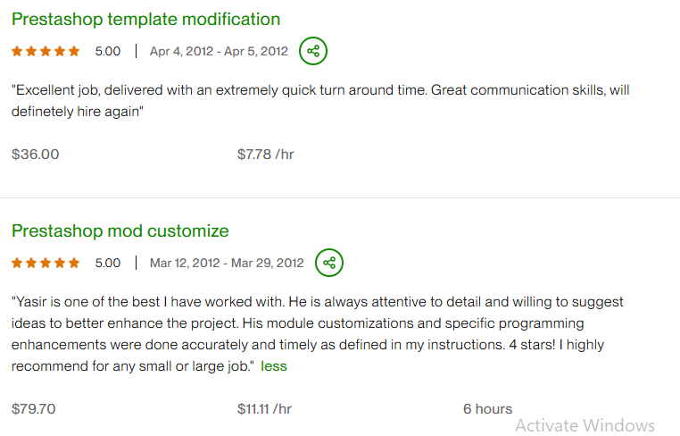Click the $11.11 /hr rate

click(x=264, y=408)
